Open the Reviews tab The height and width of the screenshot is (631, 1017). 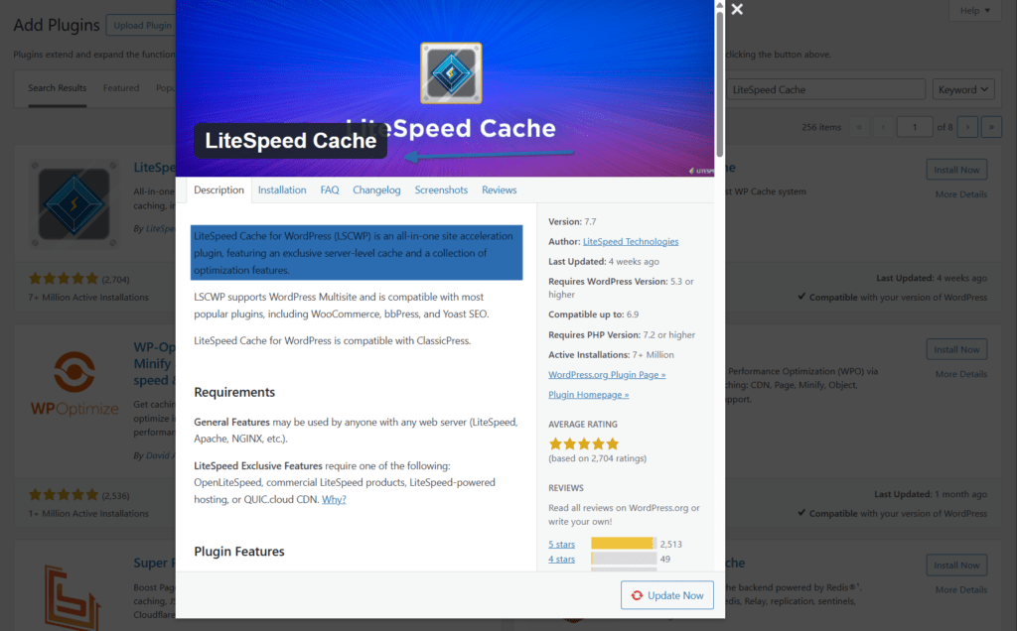point(499,189)
